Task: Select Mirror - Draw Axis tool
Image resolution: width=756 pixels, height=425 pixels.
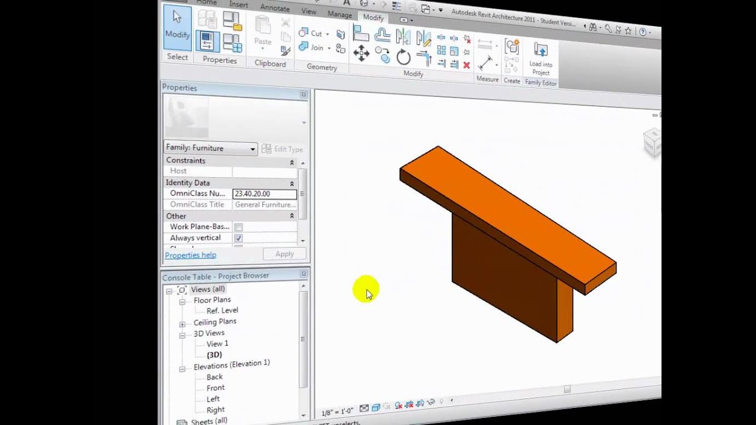Action: click(423, 37)
